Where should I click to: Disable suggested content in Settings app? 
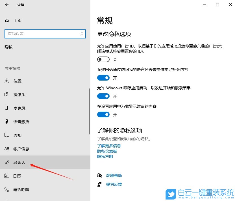click(103, 114)
